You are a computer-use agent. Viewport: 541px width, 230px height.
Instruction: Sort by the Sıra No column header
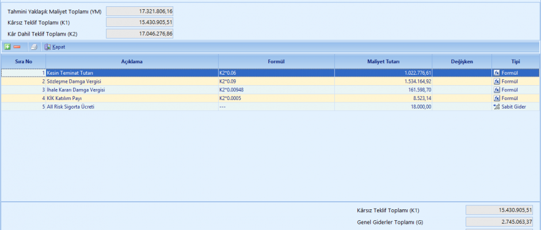click(x=24, y=62)
